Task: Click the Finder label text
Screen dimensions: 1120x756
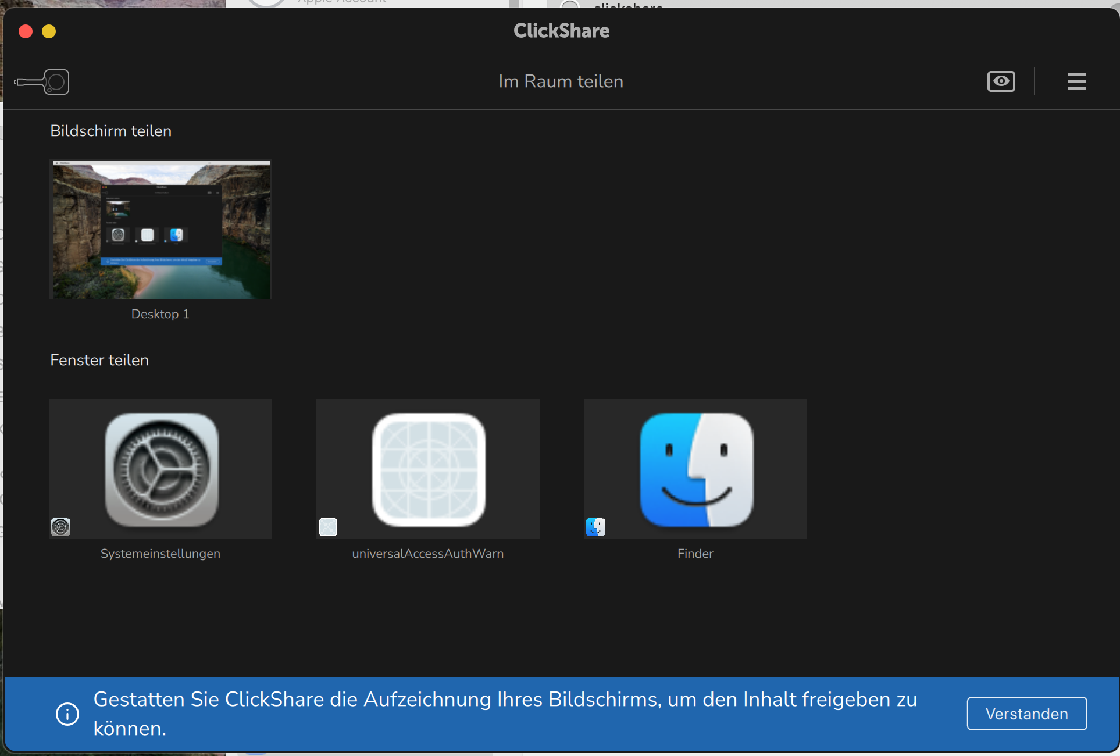Action: pos(695,554)
